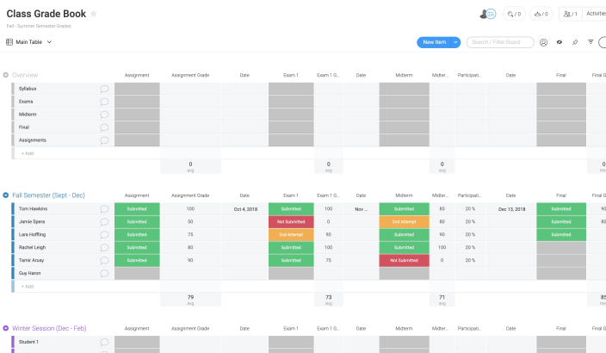Select the Assignment Grade column header in Overview
606x353 pixels.
coord(190,76)
